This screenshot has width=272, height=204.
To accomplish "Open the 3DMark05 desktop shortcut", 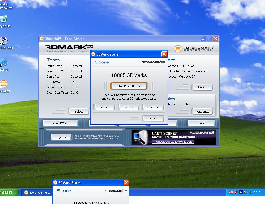I will (x=3, y=85).
